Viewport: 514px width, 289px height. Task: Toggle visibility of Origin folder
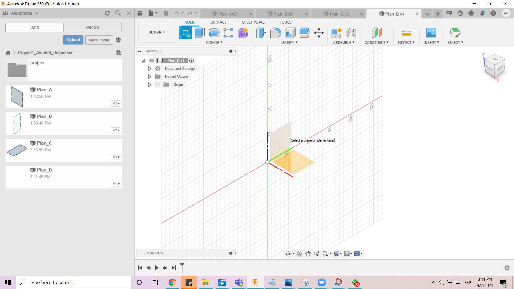tap(158, 85)
